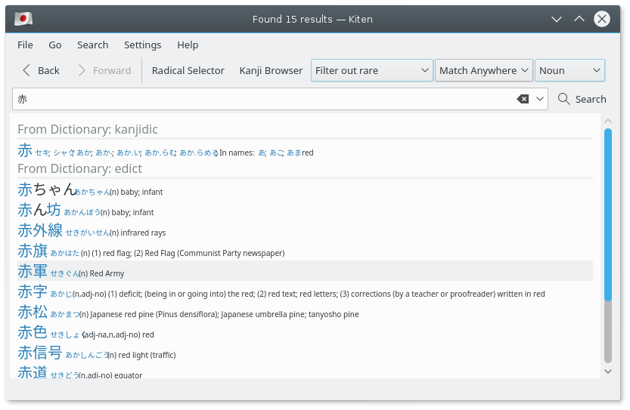Click the scroll down arrow
Screen dimensions: 630x410
coord(608,371)
